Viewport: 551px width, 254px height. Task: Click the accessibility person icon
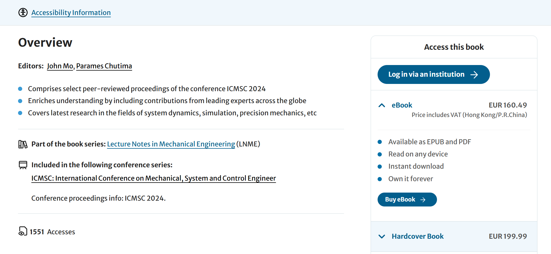pyautogui.click(x=23, y=13)
